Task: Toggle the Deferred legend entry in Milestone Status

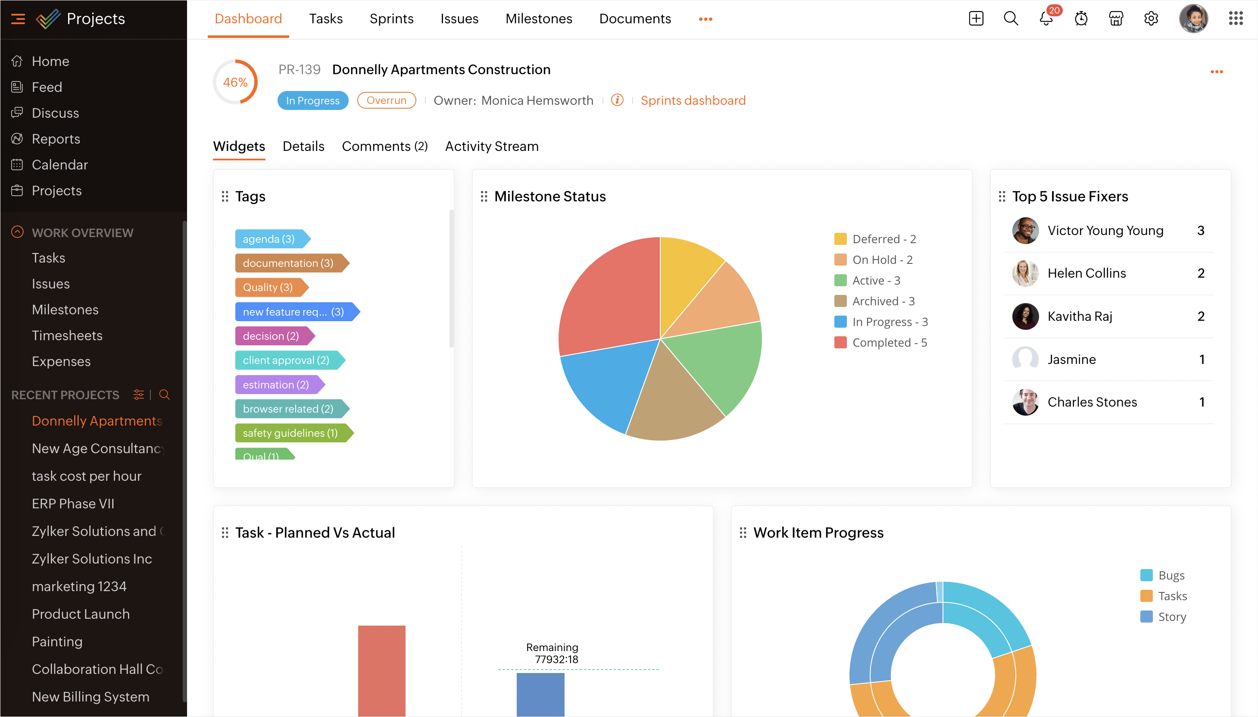Action: click(876, 239)
